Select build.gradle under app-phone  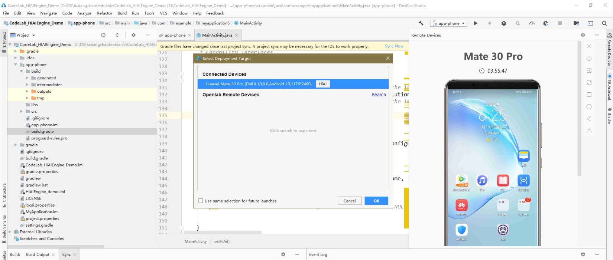pyautogui.click(x=42, y=131)
